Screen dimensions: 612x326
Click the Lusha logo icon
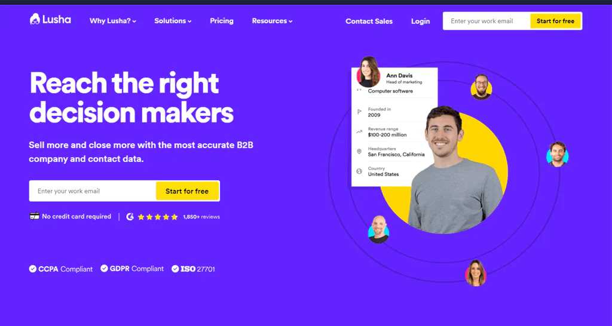click(35, 19)
